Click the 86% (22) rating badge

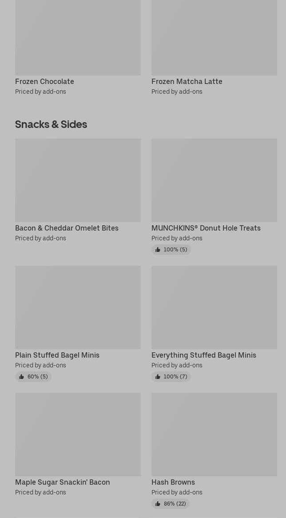click(171, 504)
